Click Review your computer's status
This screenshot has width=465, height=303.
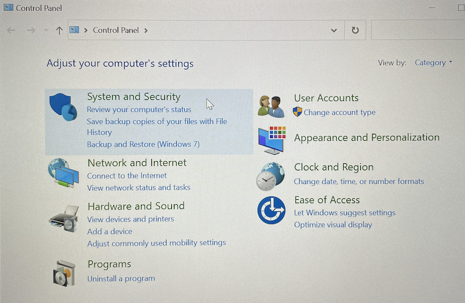click(139, 110)
